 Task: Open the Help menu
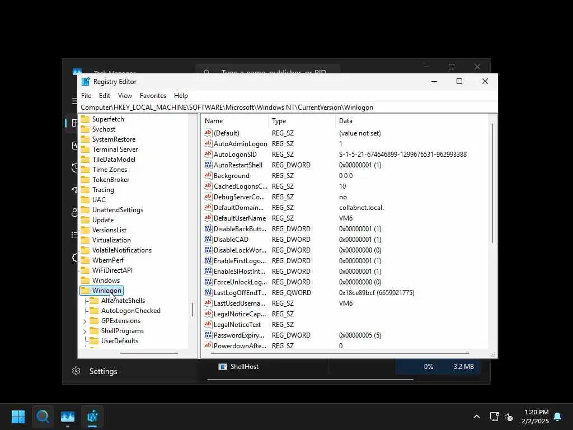(181, 95)
